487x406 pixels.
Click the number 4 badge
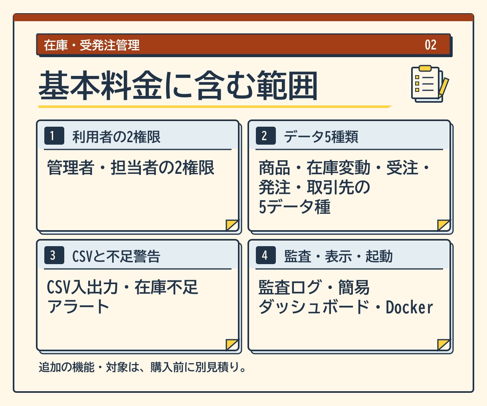(x=265, y=255)
